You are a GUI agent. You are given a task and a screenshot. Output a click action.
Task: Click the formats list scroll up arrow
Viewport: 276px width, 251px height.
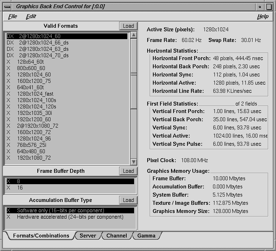point(134,35)
